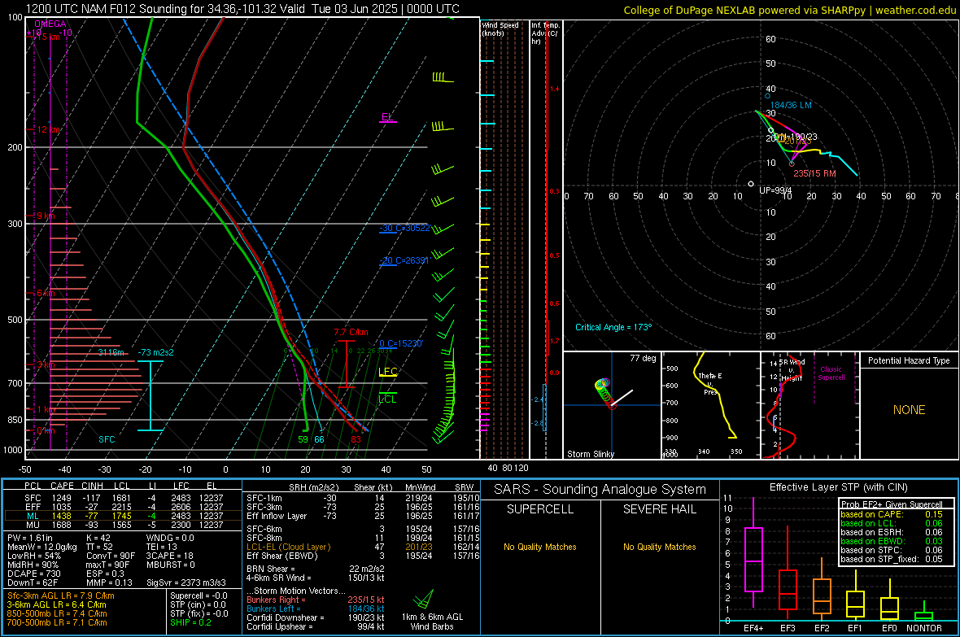Click '700-500mb LR = 7.1 C/km'
The image size is (960, 637).
[57, 622]
